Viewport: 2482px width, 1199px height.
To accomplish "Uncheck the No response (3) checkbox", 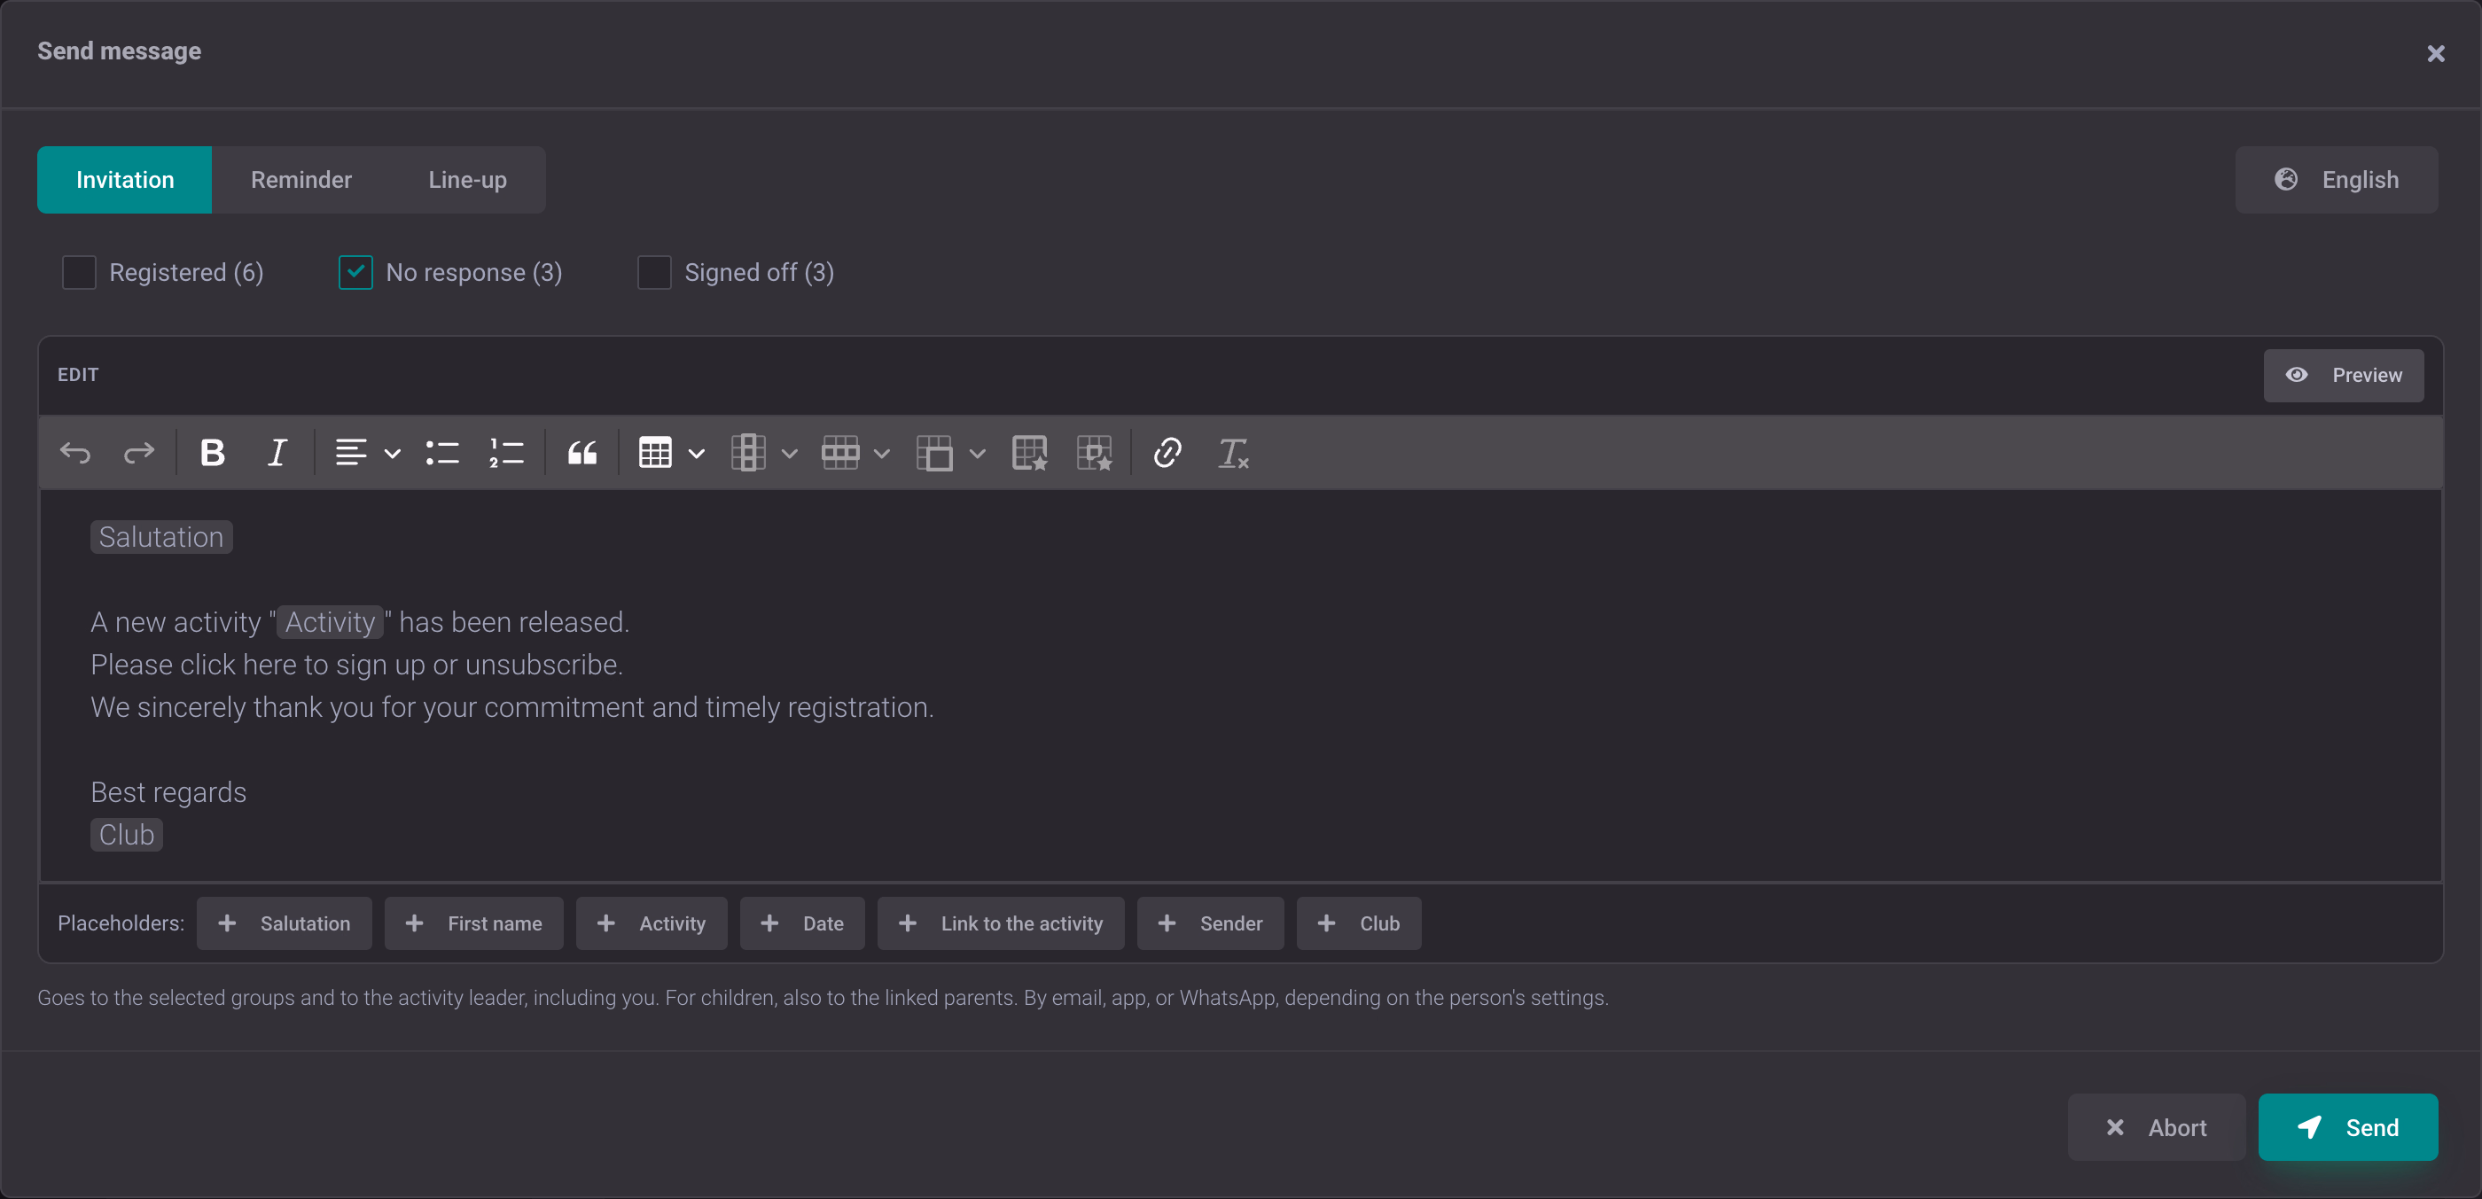I will (x=355, y=273).
